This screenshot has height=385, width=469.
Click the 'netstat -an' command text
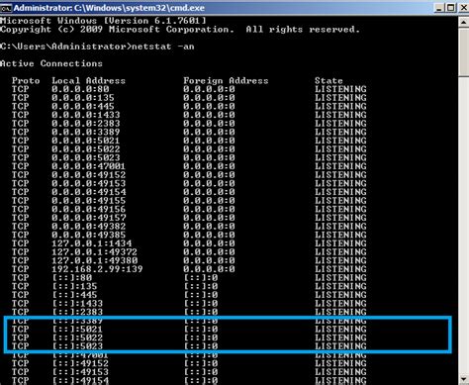(163, 47)
